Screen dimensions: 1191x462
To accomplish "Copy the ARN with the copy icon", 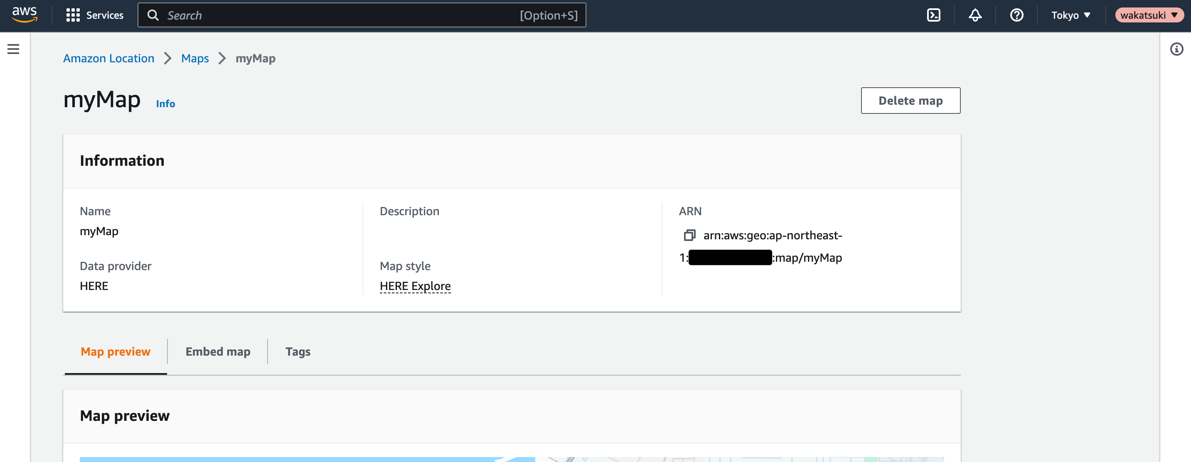I will click(689, 236).
